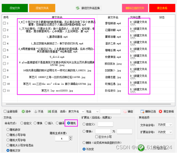The image size is (177, 153).
Task: Click the 状态 column header
Action: pos(162,17)
